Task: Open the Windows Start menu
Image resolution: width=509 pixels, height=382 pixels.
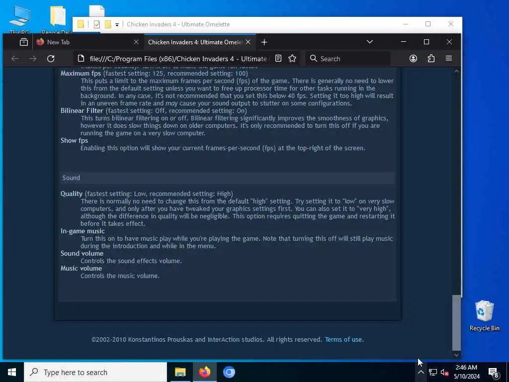Action: click(x=12, y=372)
